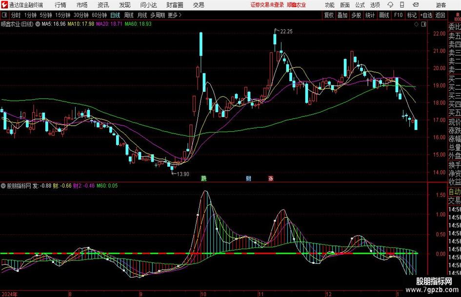
Task: Switch to 5分钟 period tab
Action: (x=45, y=15)
